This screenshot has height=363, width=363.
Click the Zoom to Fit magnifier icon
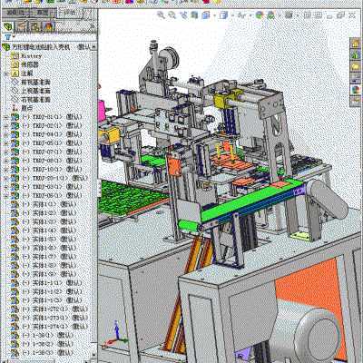point(161,15)
